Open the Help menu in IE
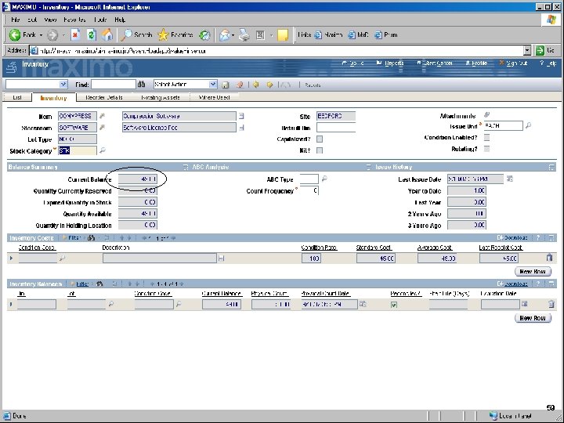The height and width of the screenshot is (423, 564). tap(120, 20)
